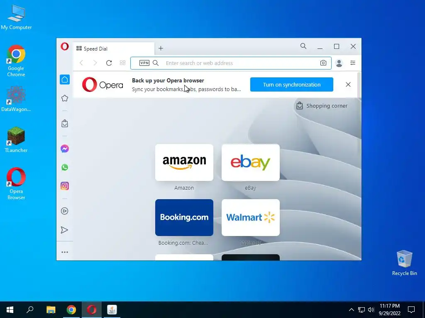Click the eBay tile label text
The height and width of the screenshot is (318, 425).
pyautogui.click(x=250, y=188)
